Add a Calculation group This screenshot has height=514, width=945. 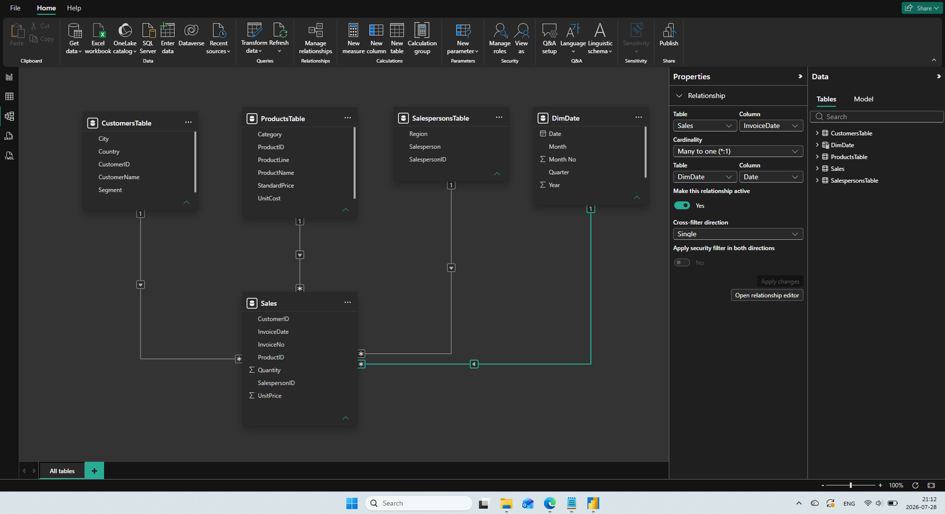pyautogui.click(x=422, y=39)
